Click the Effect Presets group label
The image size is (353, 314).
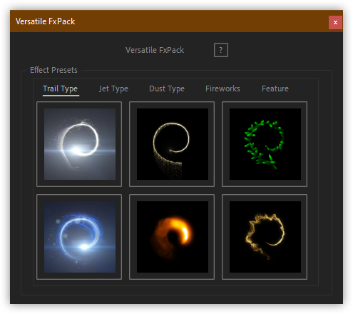point(53,70)
